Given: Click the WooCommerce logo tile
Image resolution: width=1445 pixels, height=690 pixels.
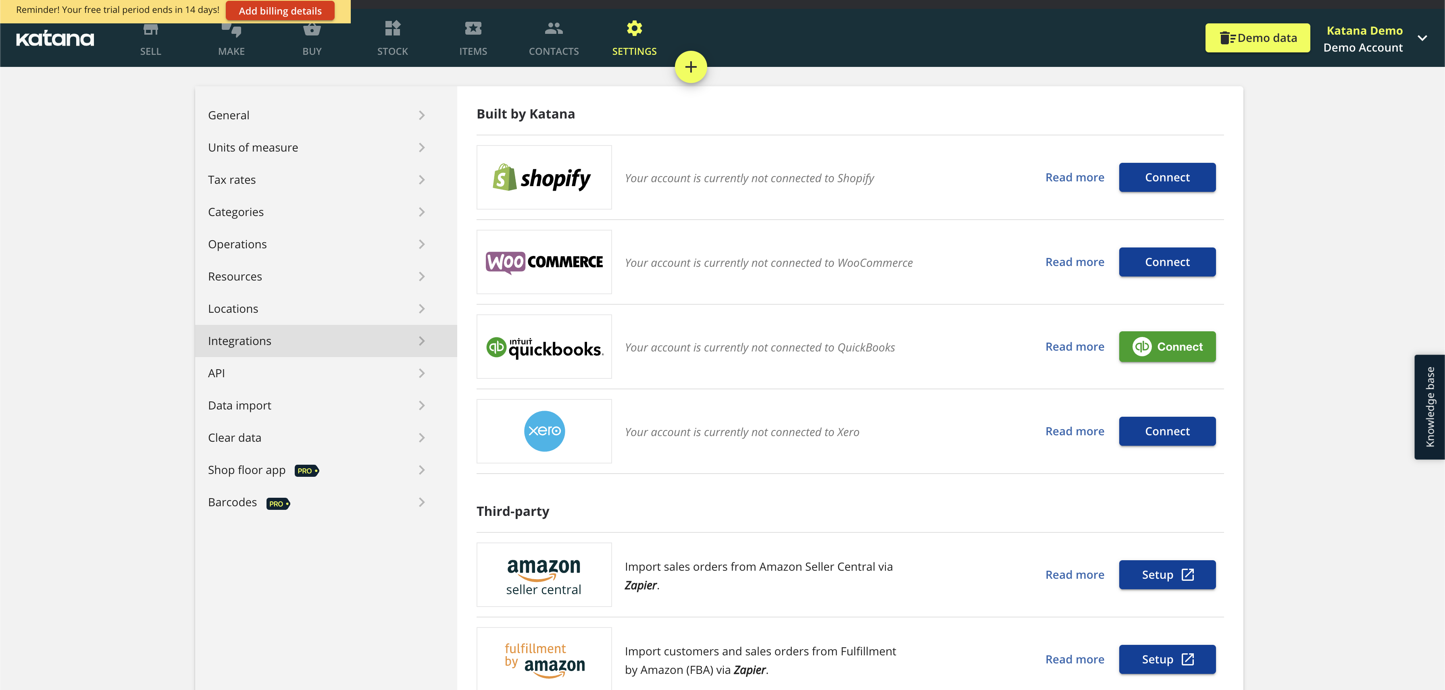Looking at the screenshot, I should point(544,262).
